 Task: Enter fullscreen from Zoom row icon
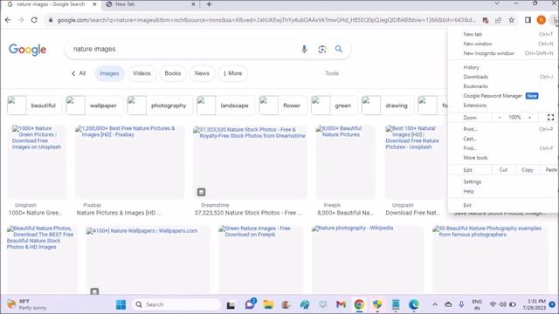pos(550,117)
